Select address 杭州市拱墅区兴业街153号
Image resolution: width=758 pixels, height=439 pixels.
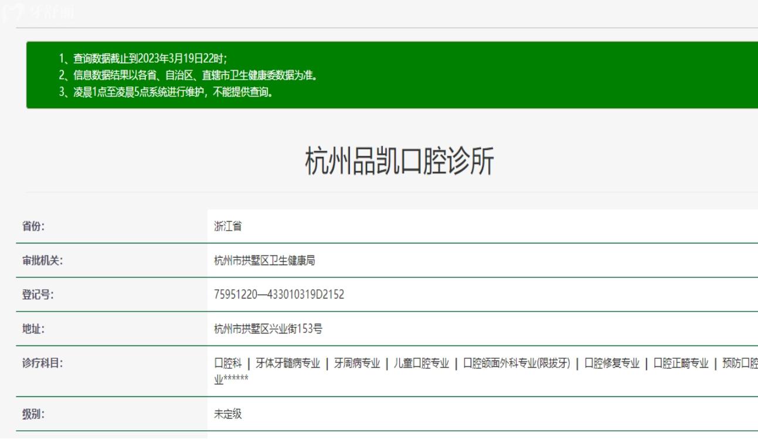click(268, 328)
